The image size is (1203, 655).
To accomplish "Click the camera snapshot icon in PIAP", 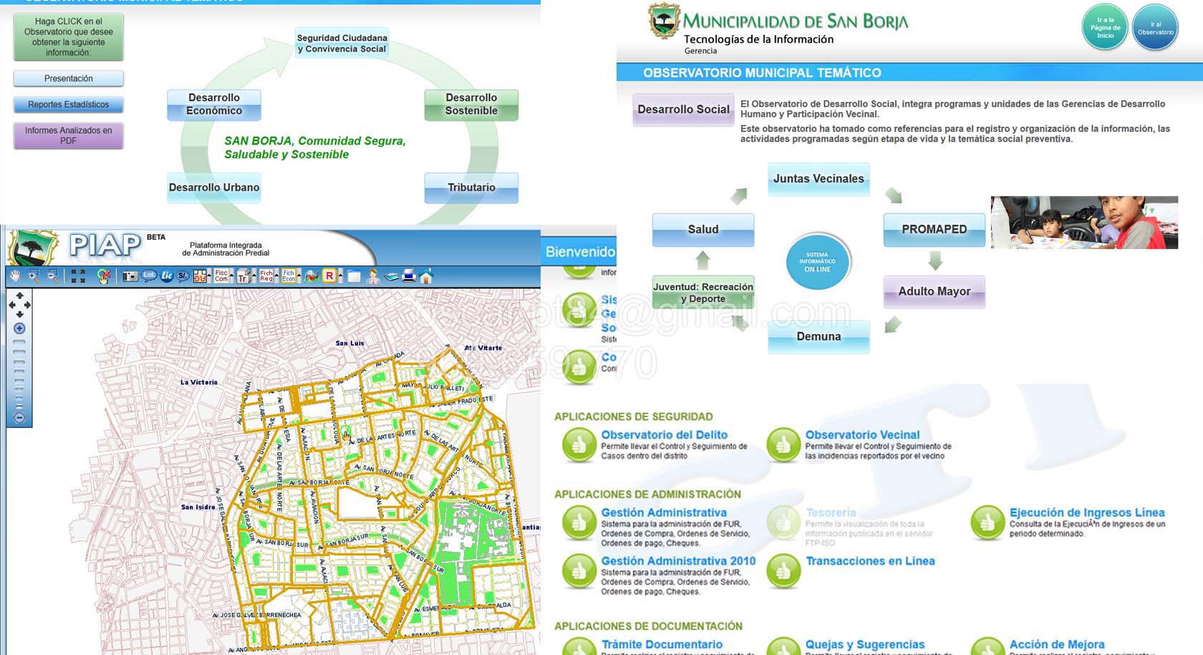I will (130, 276).
